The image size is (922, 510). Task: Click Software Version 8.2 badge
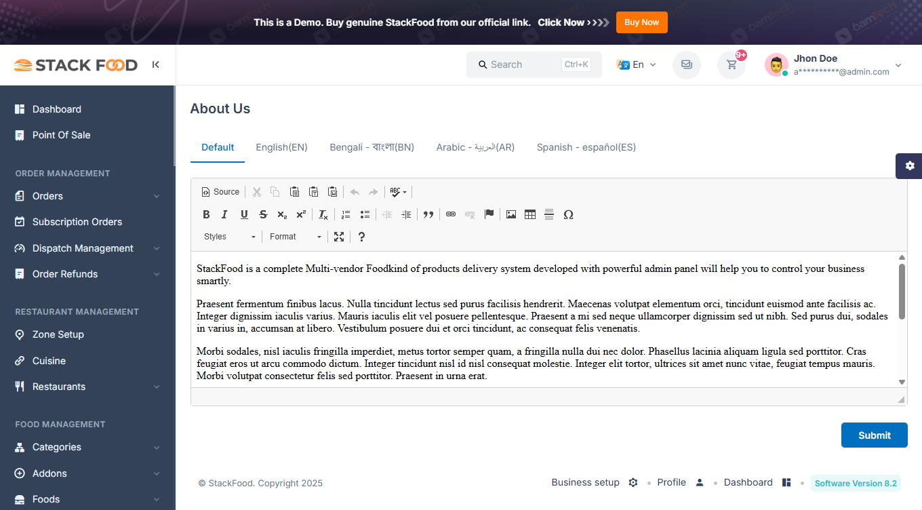[x=856, y=483]
